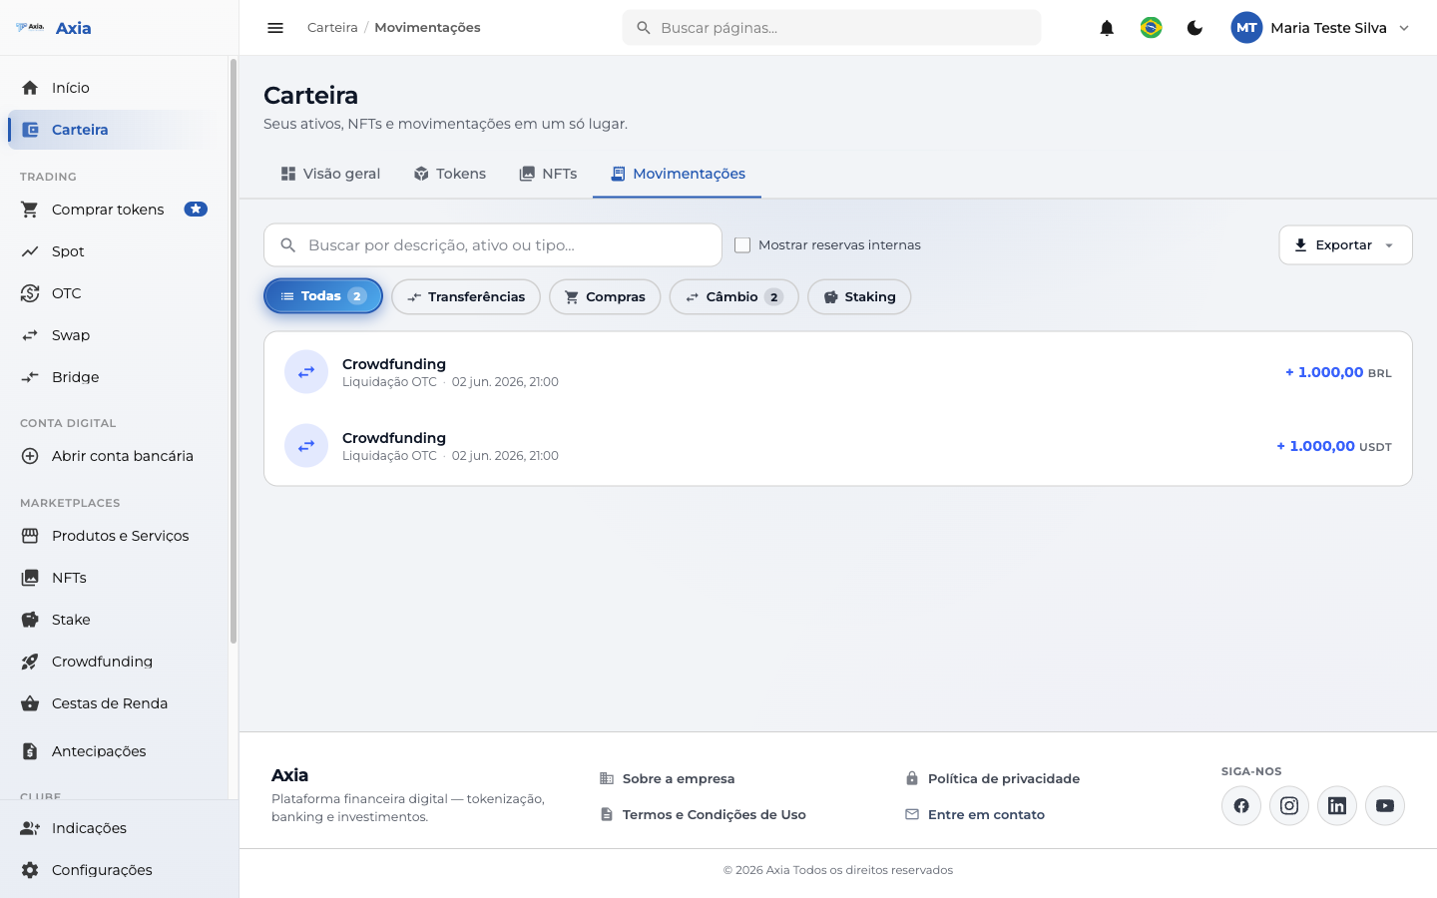
Task: Switch to the NFTs tab
Action: pyautogui.click(x=548, y=174)
